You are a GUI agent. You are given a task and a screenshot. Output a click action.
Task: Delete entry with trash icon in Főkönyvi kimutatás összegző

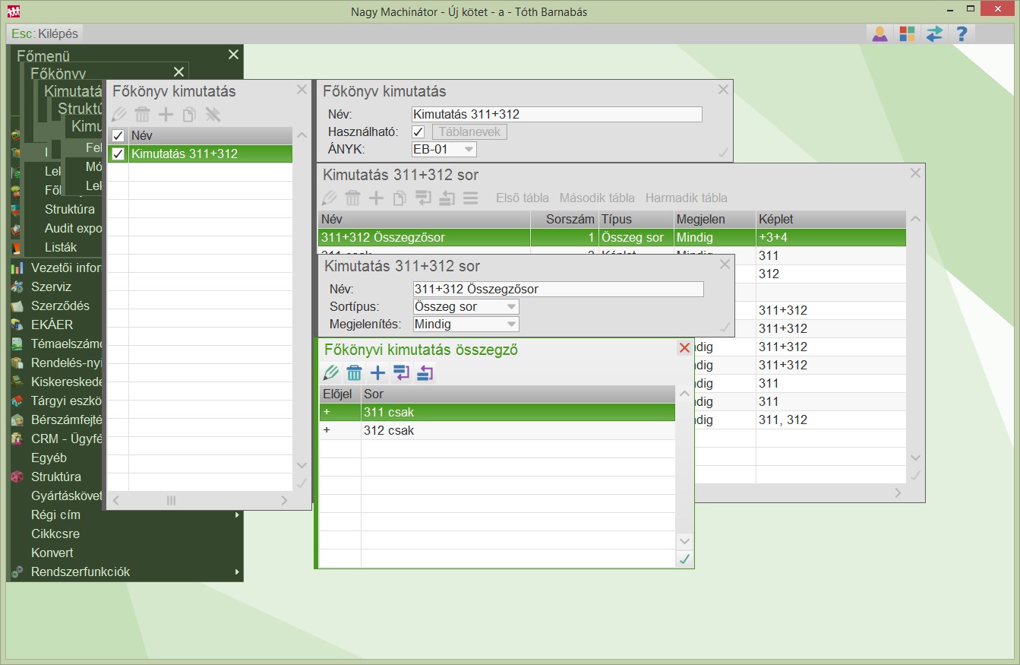[x=354, y=373]
